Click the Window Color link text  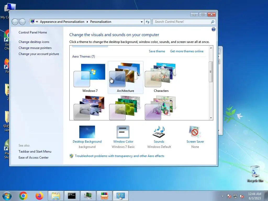coord(123,142)
